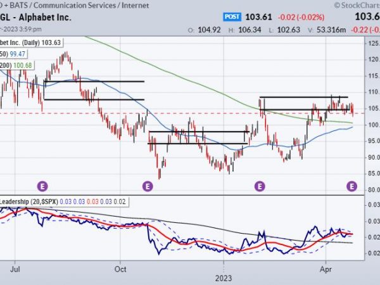Image resolution: width=380 pixels, height=285 pixels.
Task: Select the red 0.03 Leadership value
Action: point(92,201)
